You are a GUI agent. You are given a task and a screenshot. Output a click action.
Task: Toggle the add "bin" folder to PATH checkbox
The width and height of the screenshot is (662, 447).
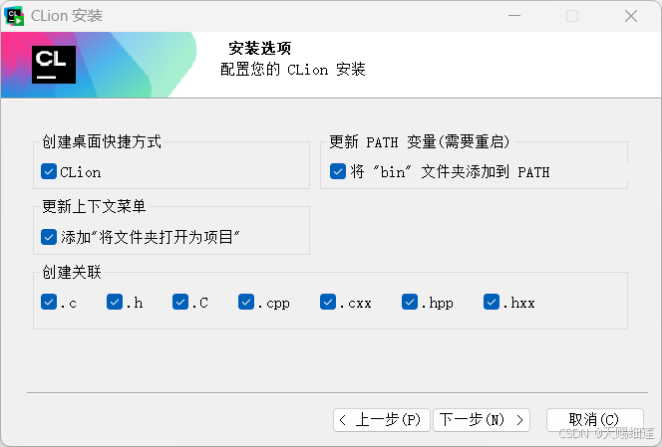pos(338,171)
